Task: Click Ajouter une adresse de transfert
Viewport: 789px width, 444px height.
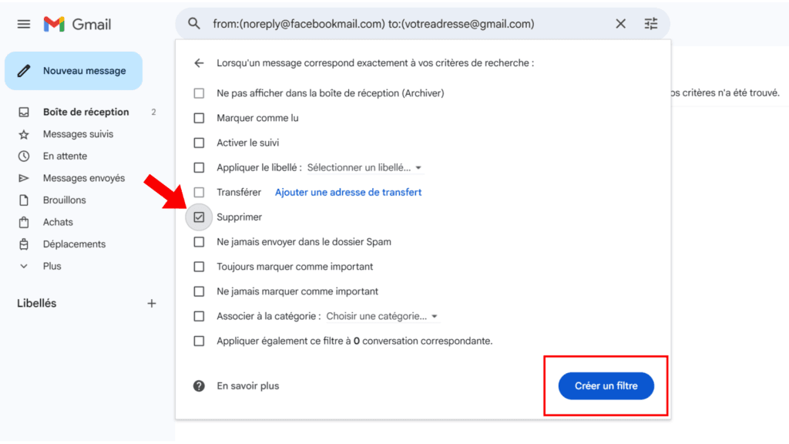Action: [x=347, y=192]
